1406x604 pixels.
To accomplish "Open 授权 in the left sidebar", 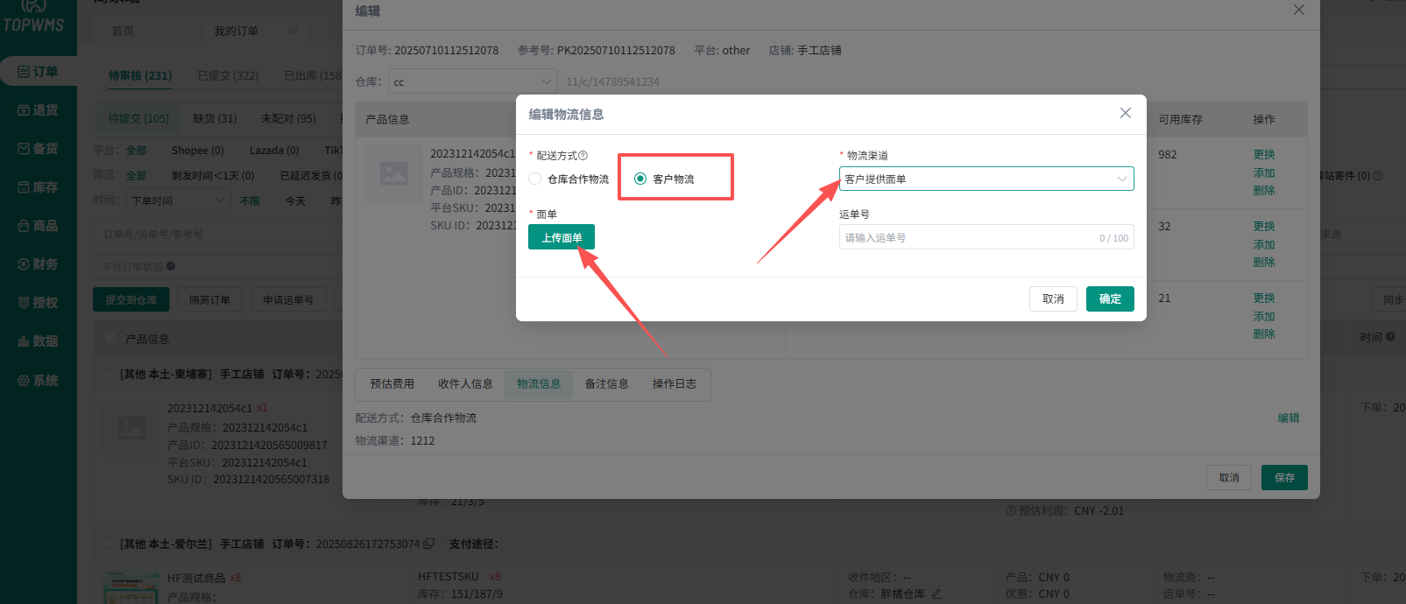I will (x=38, y=302).
